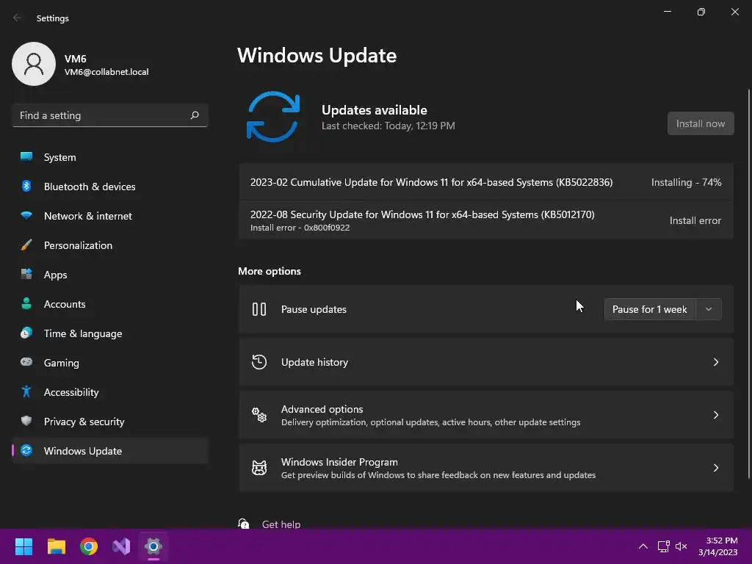This screenshot has width=752, height=564.
Task: Open the Get help link
Action: coord(281,524)
